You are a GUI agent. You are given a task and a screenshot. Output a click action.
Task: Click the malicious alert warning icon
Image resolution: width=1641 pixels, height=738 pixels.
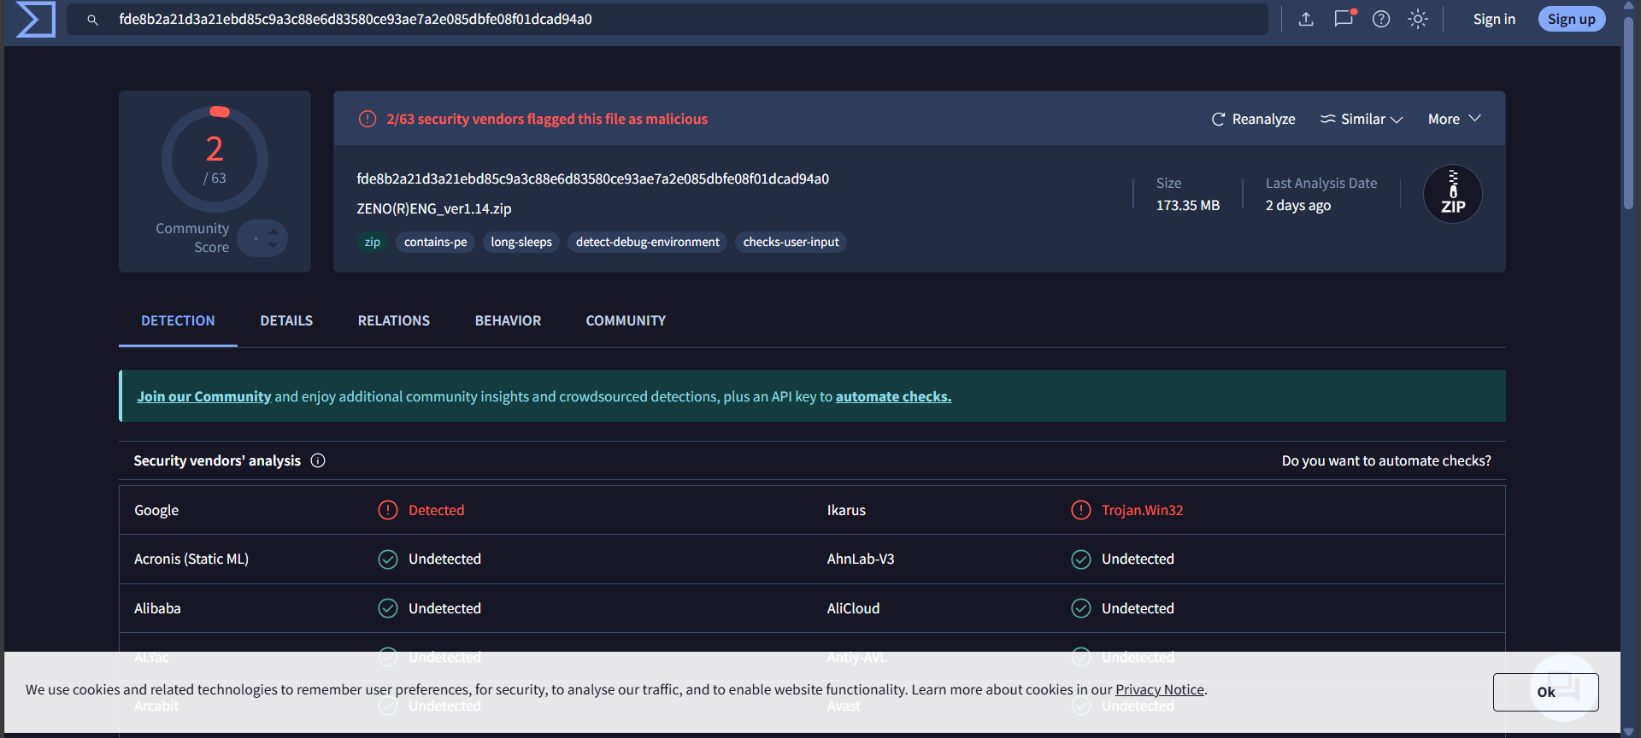368,119
